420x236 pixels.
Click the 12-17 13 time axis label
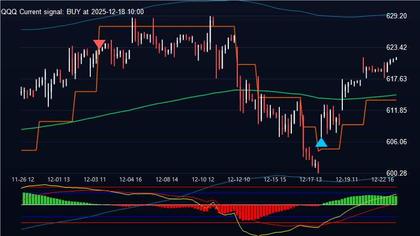click(311, 179)
